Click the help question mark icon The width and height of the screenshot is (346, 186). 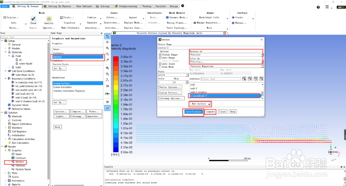click(x=318, y=7)
